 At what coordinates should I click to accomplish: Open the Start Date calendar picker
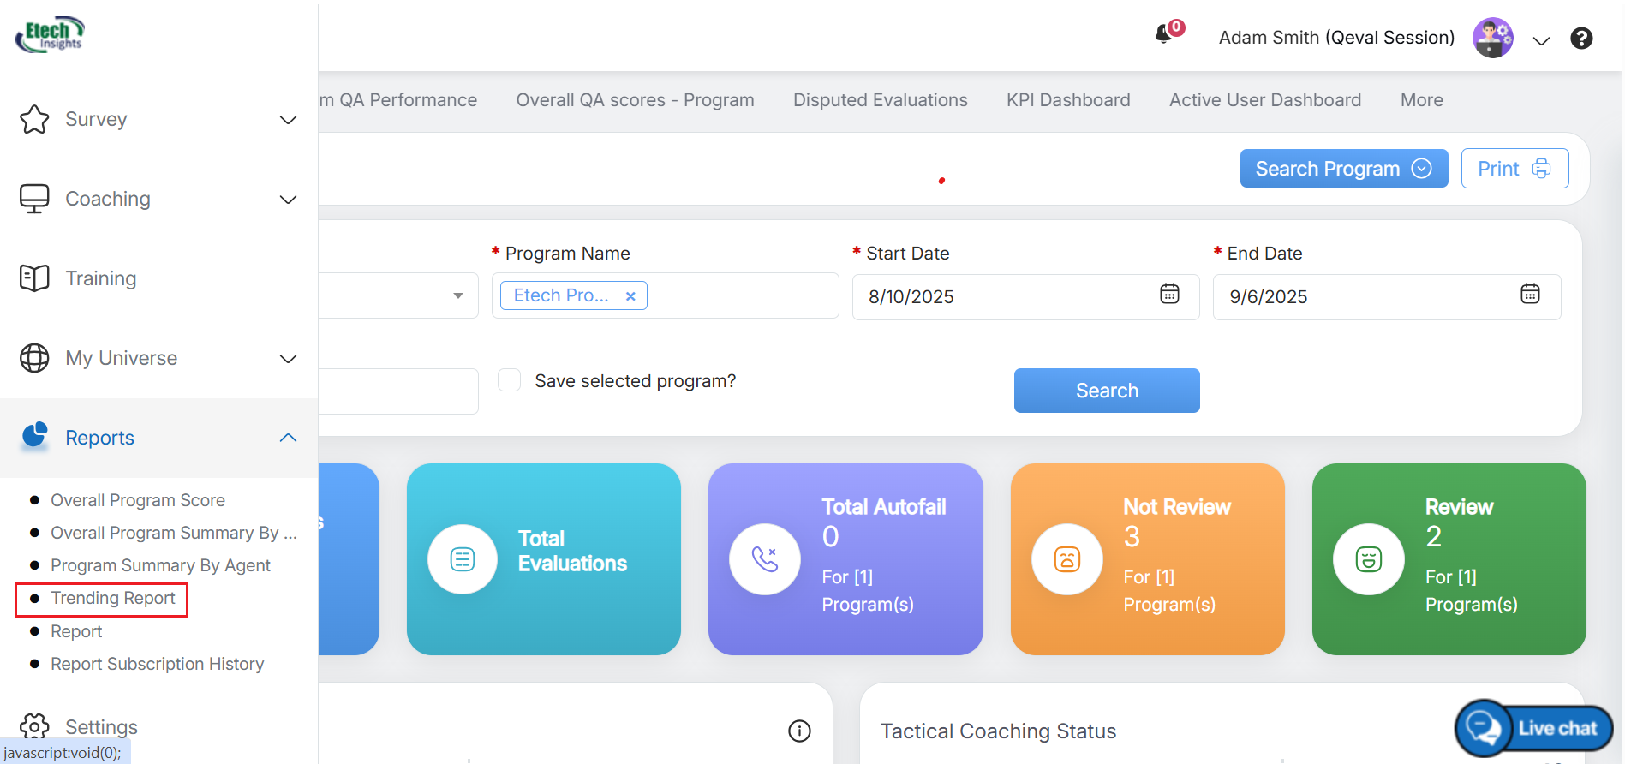(1169, 294)
